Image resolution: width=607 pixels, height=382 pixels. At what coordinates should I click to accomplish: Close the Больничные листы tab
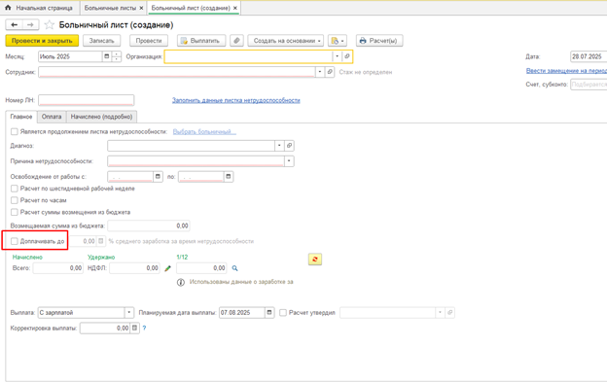141,8
